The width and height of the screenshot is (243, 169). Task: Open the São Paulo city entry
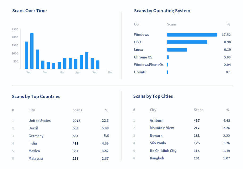158,143
